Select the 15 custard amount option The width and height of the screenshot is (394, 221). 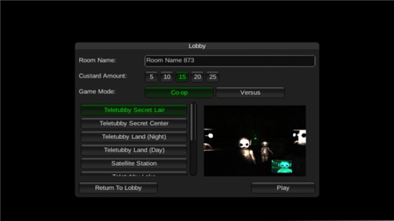point(182,77)
